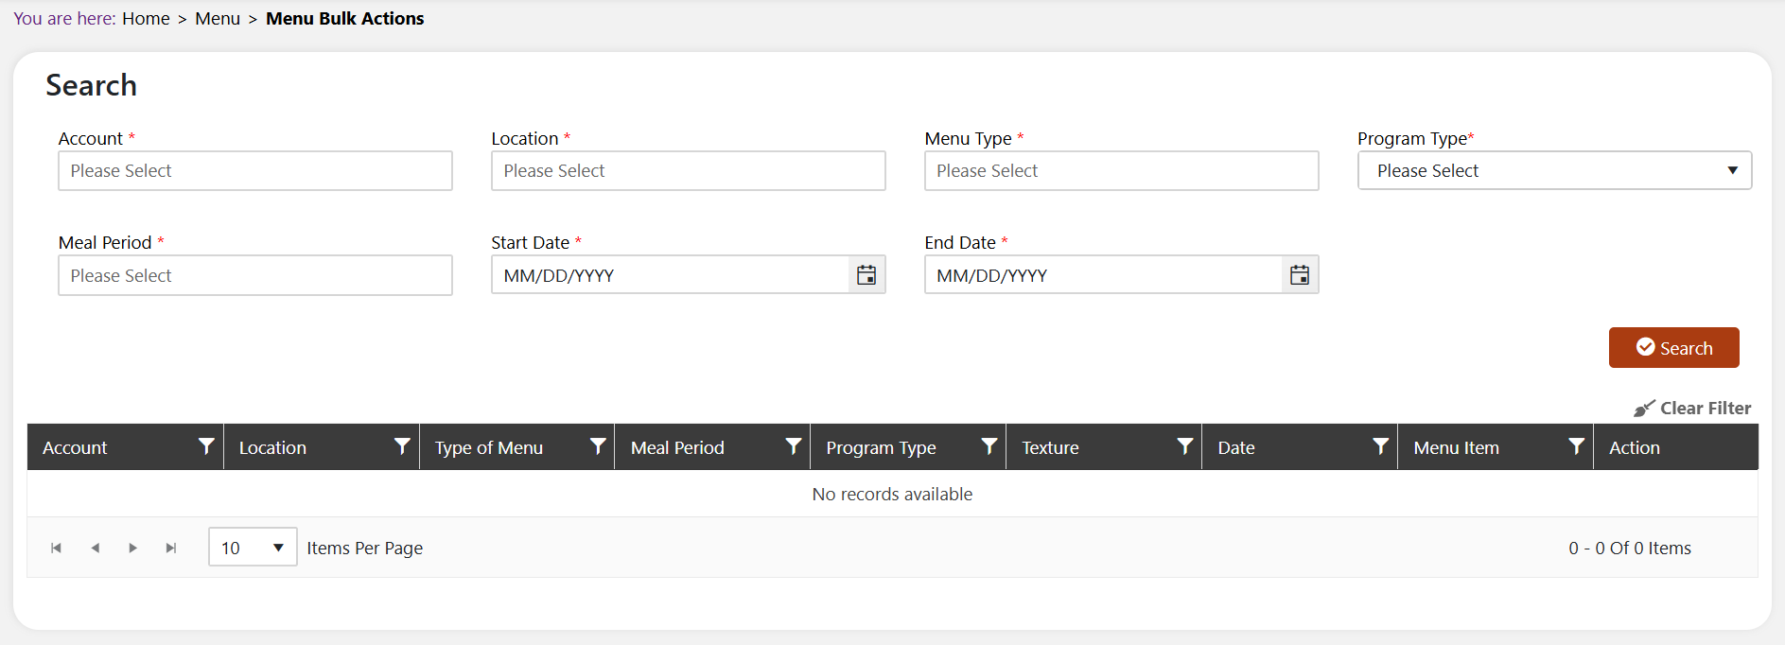Open the Program Type dropdown
This screenshot has width=1785, height=645.
[1554, 171]
